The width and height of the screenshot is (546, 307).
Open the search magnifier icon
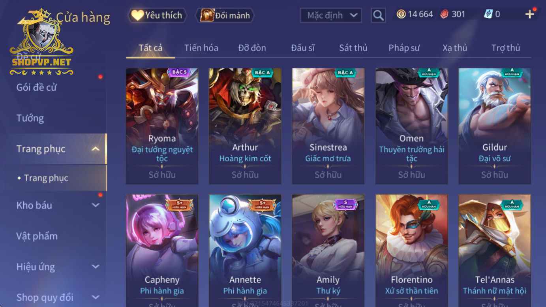(x=378, y=15)
